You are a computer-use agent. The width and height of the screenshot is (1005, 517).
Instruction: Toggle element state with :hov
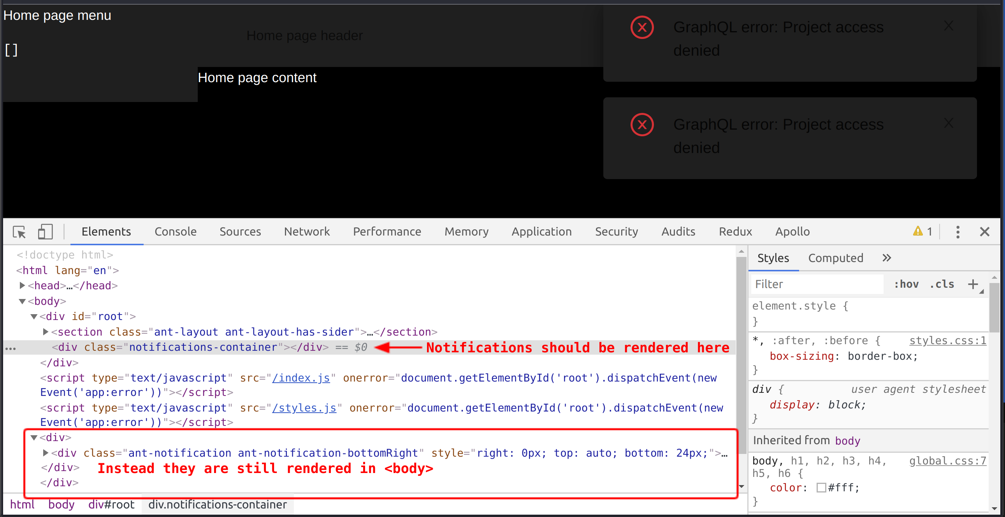(906, 284)
